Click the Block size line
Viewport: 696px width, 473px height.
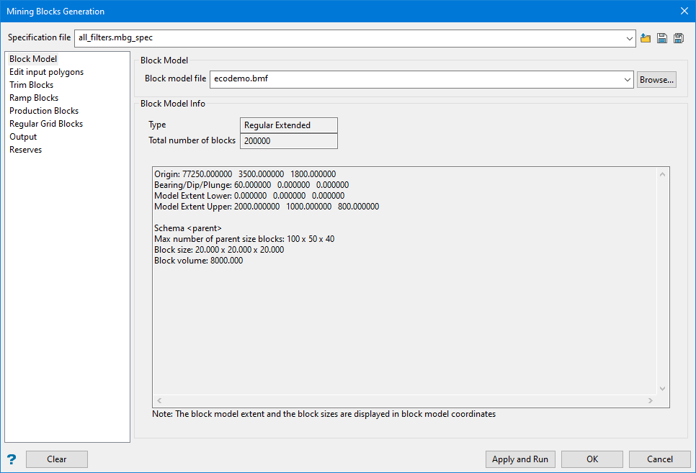[219, 249]
